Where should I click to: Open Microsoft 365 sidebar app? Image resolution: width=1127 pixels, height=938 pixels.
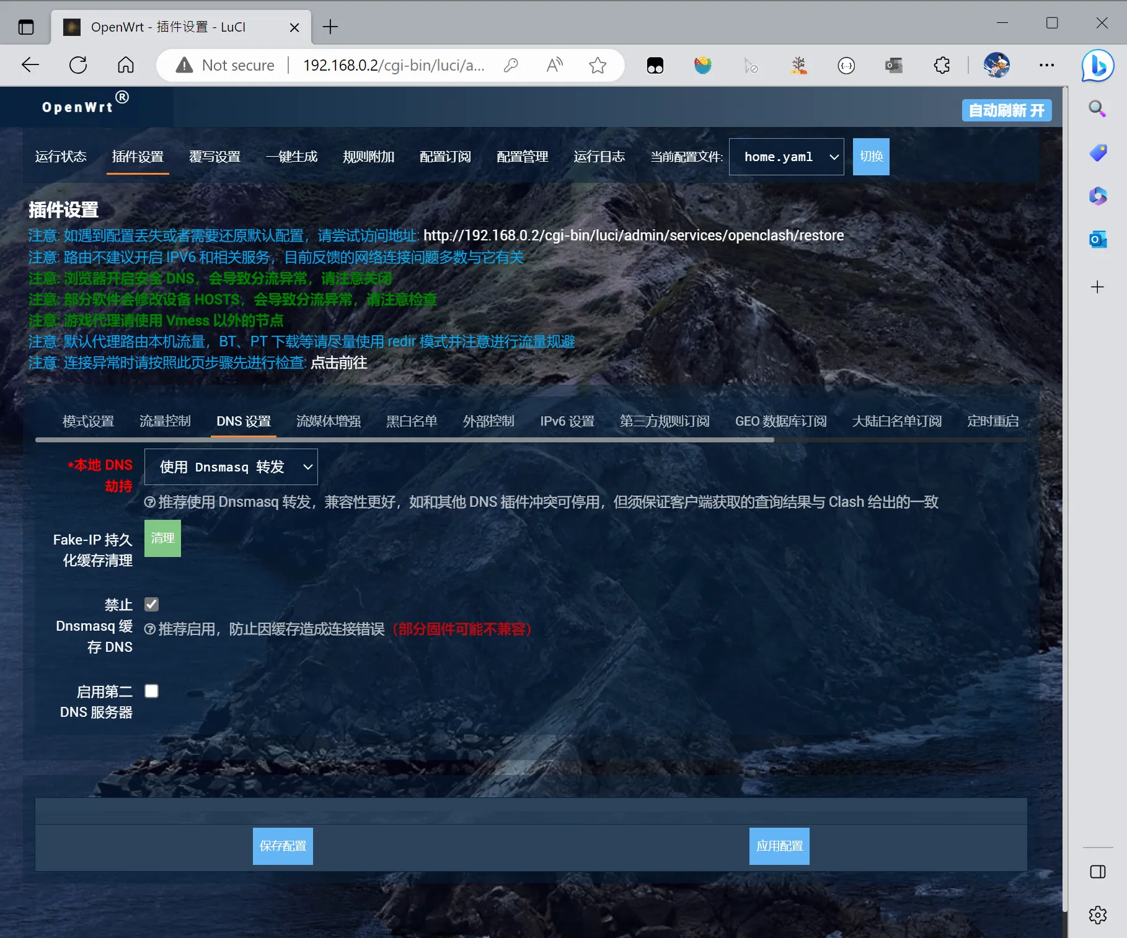coord(1098,196)
